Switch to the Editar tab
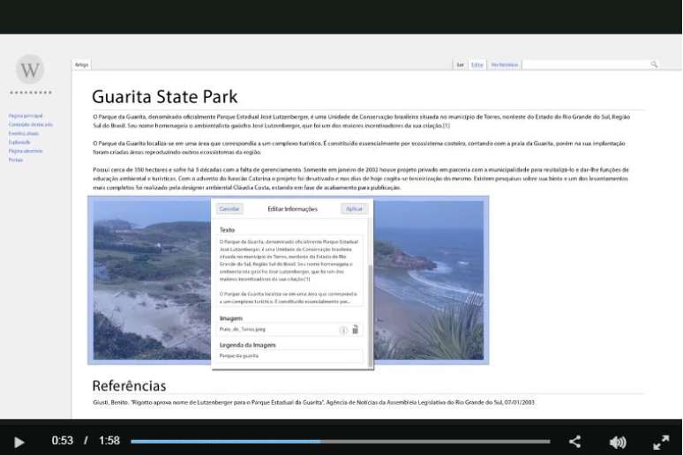 tap(477, 64)
